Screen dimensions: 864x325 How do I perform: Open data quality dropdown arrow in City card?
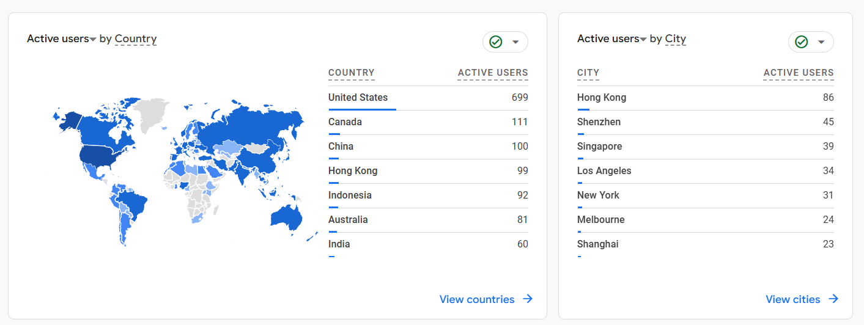tap(821, 42)
